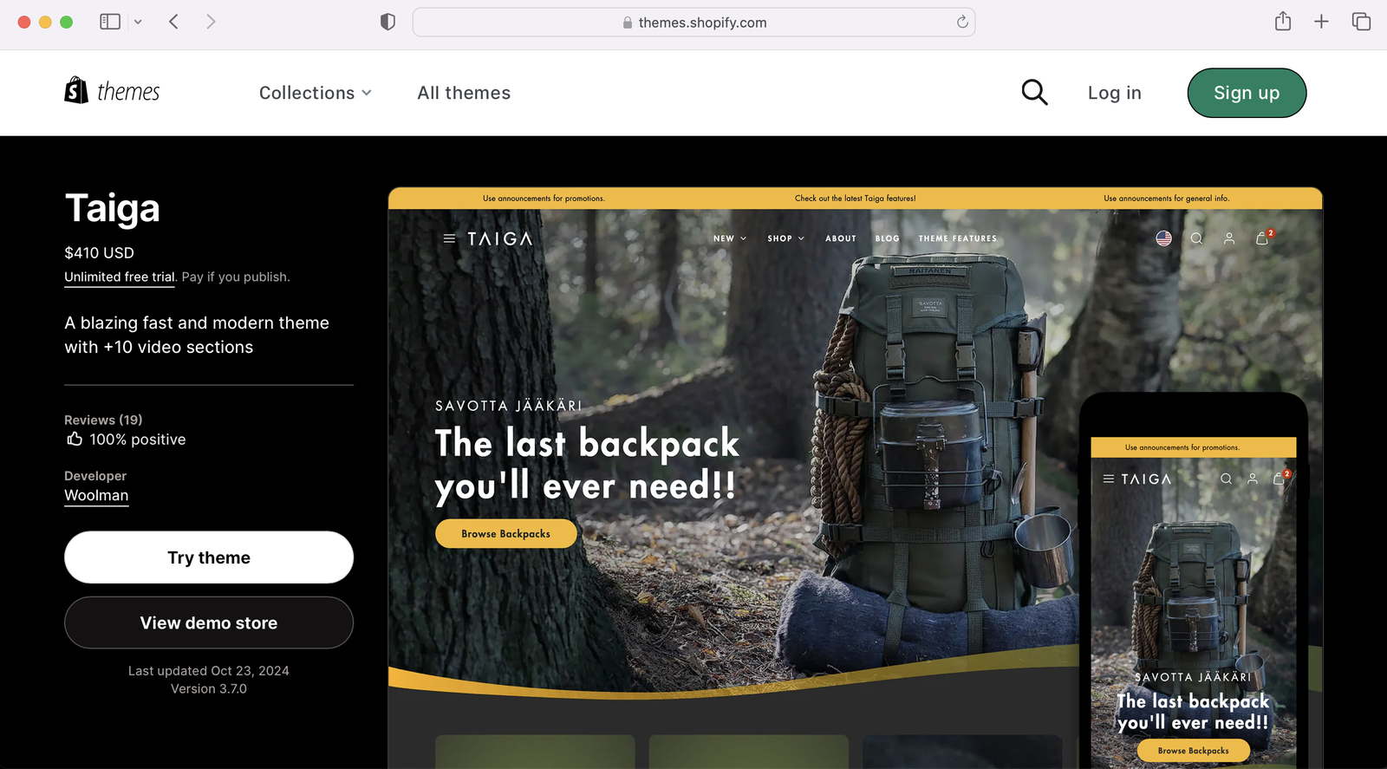Screen dimensions: 1387x769
Task: Expand Safari sidebar dropdown chevron
Action: click(x=138, y=22)
